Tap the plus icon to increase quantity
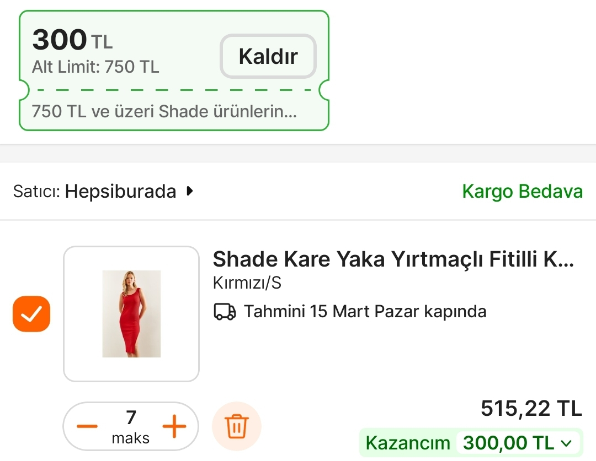The height and width of the screenshot is (461, 596). pos(175,425)
